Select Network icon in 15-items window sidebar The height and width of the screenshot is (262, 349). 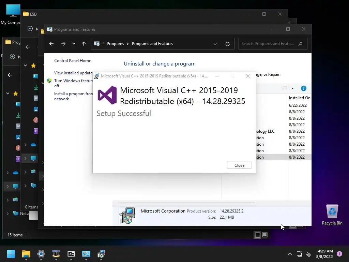point(16,214)
